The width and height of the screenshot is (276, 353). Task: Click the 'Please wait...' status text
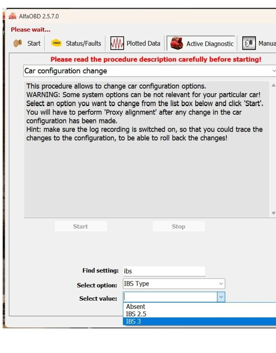pos(31,30)
